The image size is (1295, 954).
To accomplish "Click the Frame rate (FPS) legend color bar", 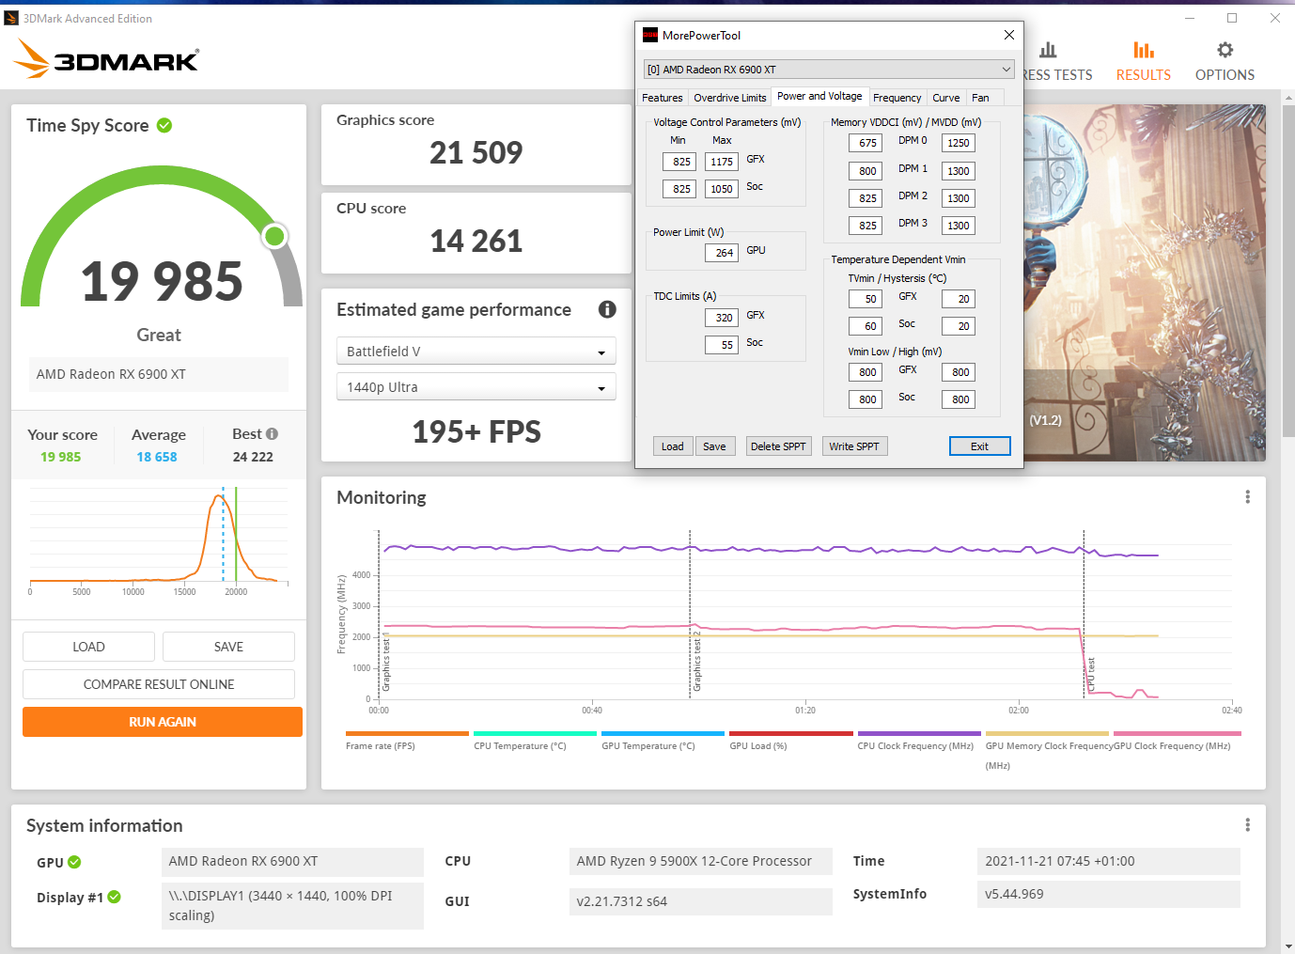I will [x=407, y=733].
